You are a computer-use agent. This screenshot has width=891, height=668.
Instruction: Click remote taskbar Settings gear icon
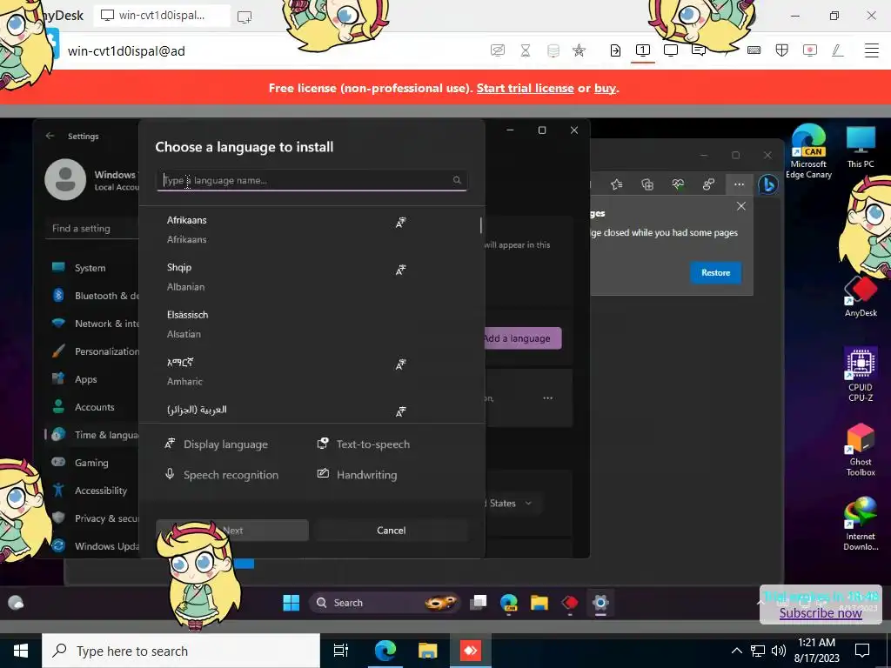click(x=600, y=603)
